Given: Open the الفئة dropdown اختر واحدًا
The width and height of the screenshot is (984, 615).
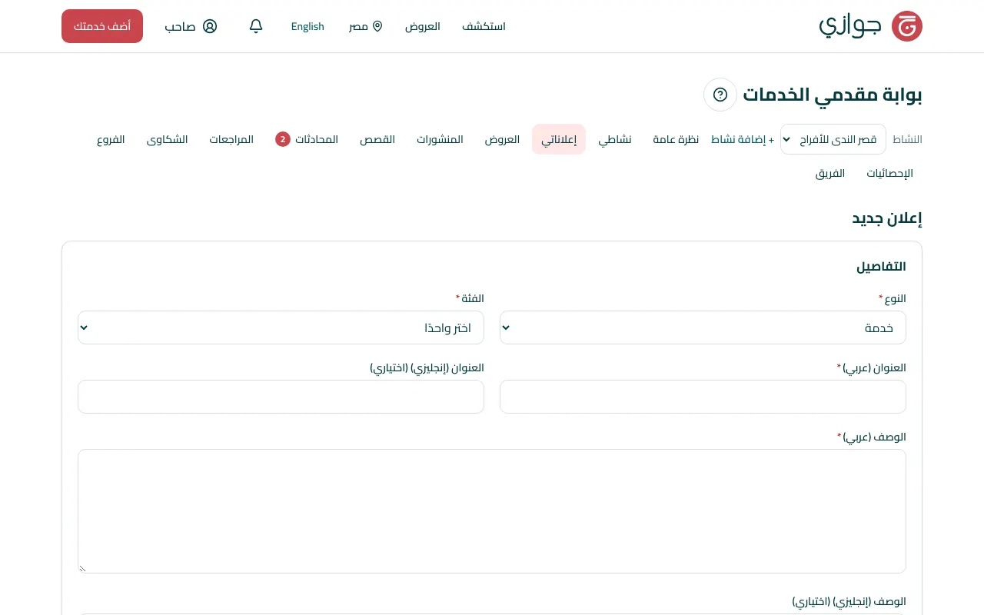Looking at the screenshot, I should [281, 327].
